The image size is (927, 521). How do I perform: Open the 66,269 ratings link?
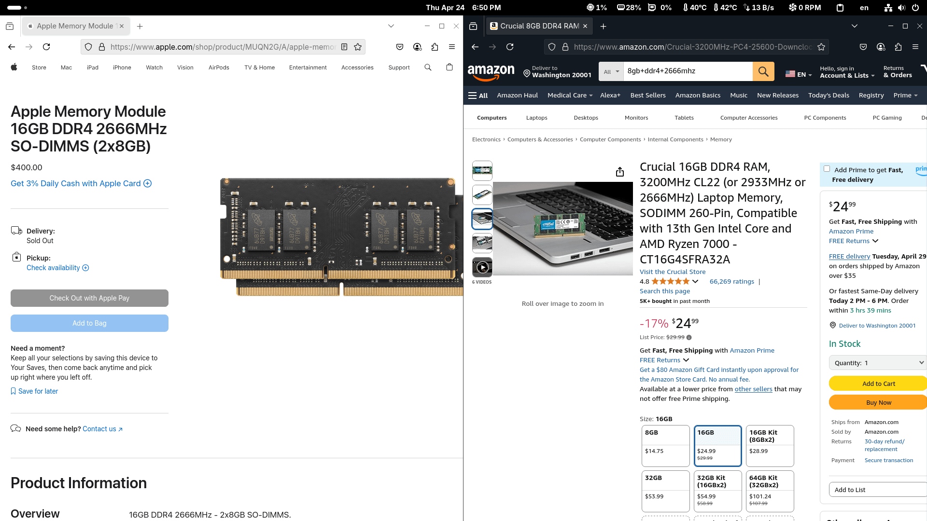[x=731, y=282]
